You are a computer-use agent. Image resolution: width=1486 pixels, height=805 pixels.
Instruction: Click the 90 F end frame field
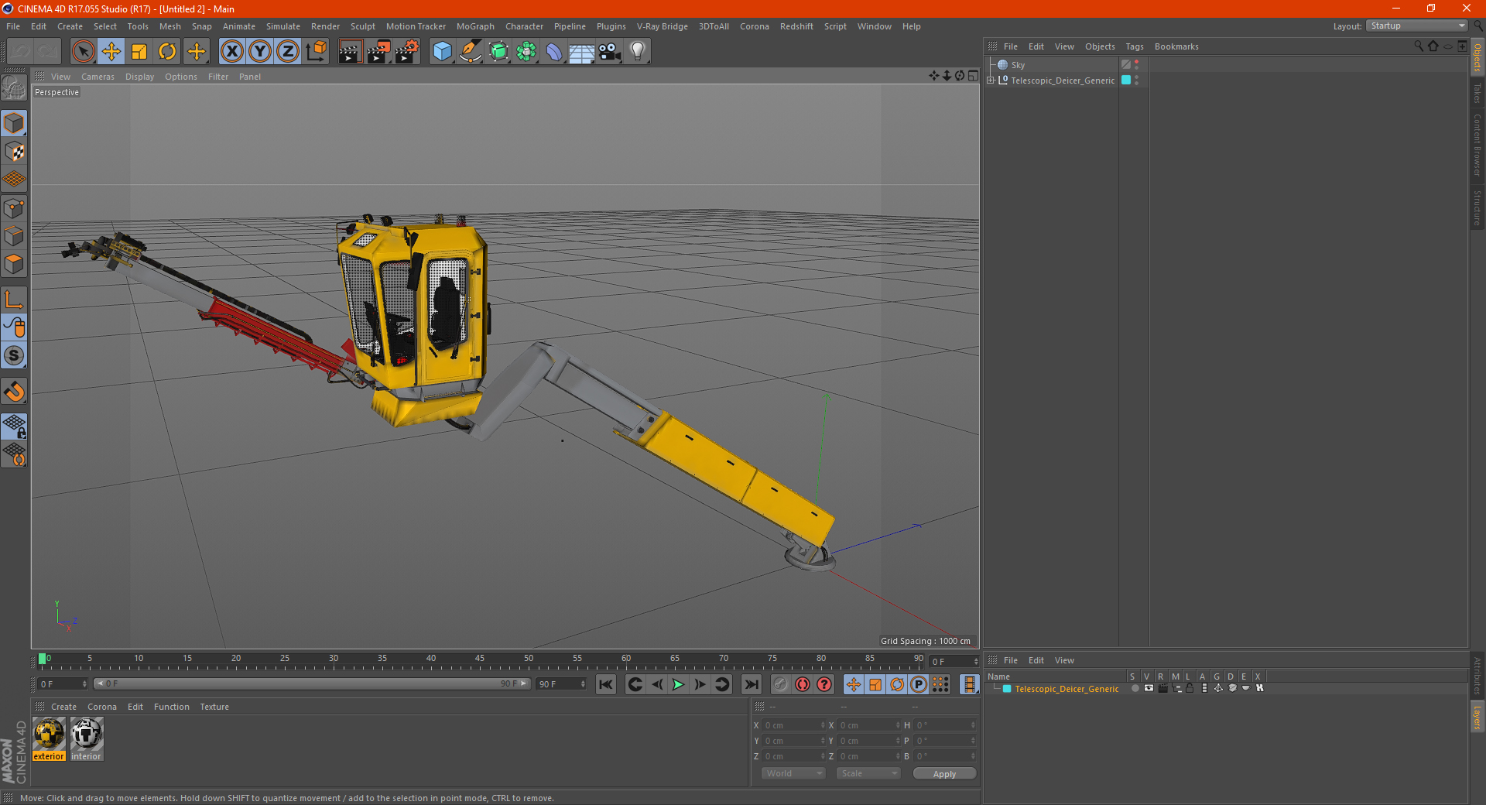click(x=562, y=684)
